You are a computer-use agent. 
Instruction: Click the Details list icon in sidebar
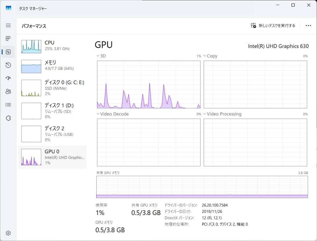click(x=8, y=104)
